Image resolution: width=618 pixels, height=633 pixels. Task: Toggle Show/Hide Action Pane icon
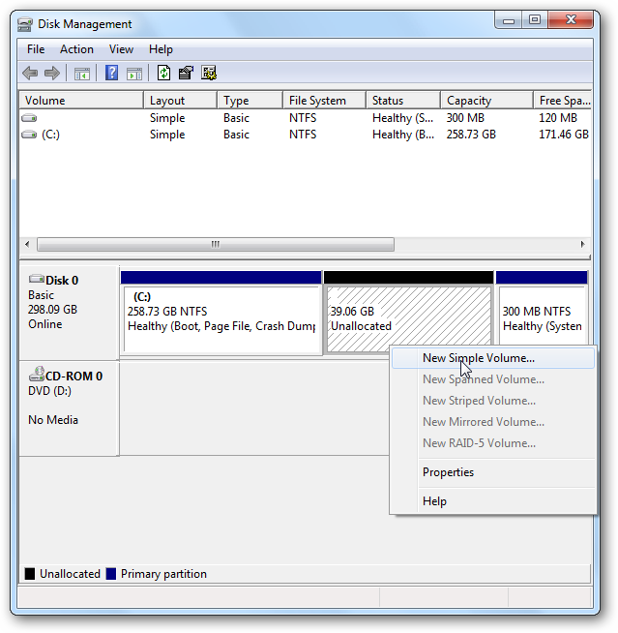134,74
